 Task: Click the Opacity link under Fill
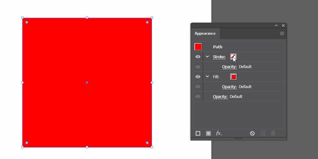[x=229, y=87]
